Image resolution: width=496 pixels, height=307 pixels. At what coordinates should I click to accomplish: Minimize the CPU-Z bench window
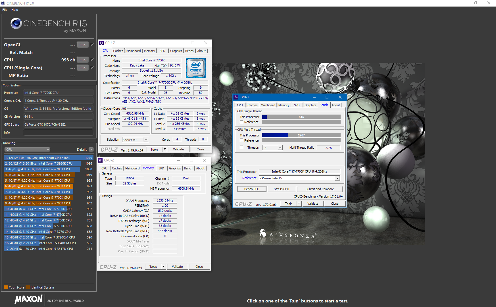314,97
